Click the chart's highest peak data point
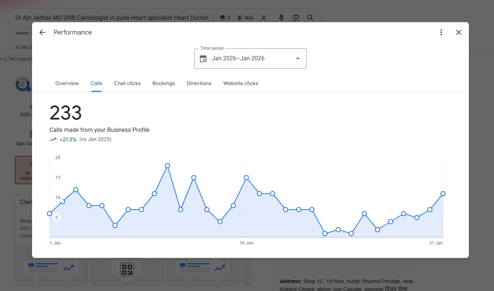This screenshot has height=291, width=494. coord(167,166)
